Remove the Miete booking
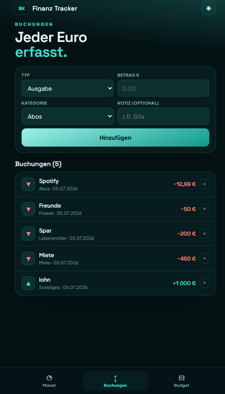 (x=204, y=258)
